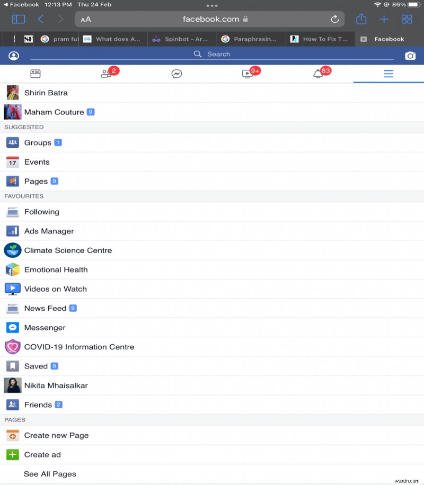Image resolution: width=424 pixels, height=485 pixels.
Task: Open the Create new Page option
Action: pyautogui.click(x=56, y=435)
